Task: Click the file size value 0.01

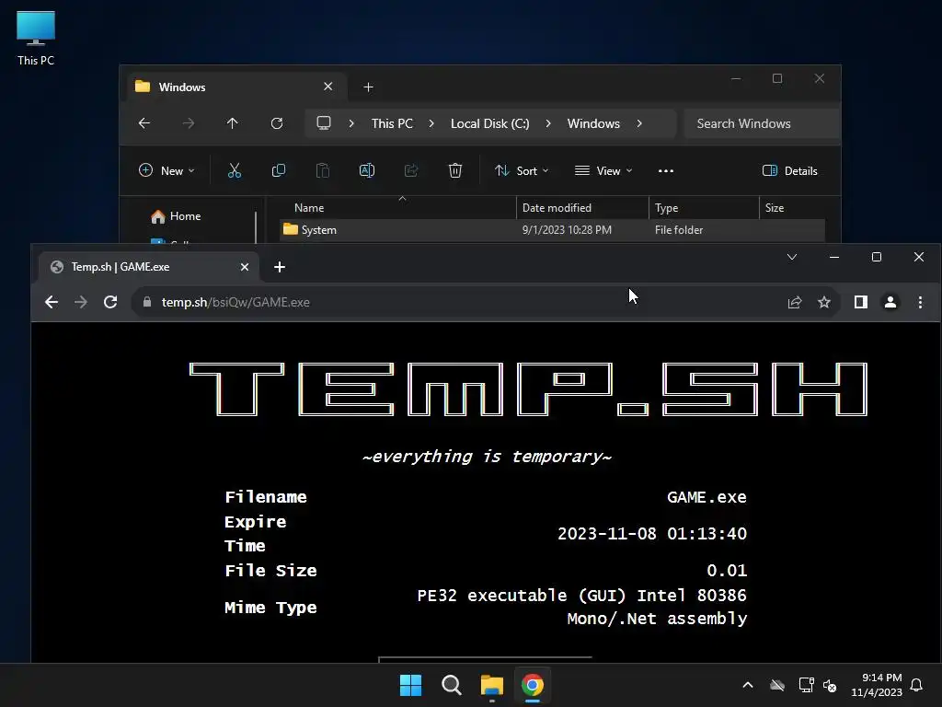Action: (727, 570)
